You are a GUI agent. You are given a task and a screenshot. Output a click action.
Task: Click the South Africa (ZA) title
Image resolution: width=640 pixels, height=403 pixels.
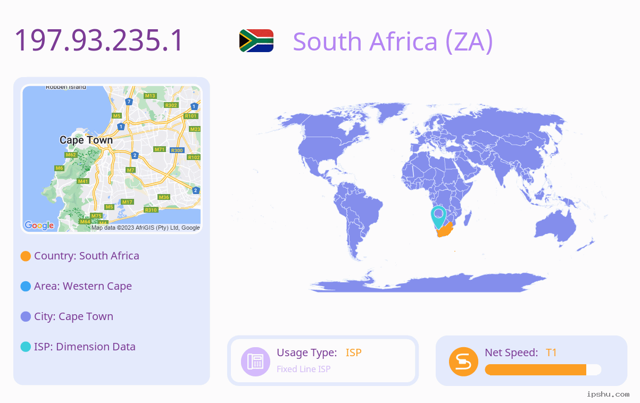coord(393,41)
